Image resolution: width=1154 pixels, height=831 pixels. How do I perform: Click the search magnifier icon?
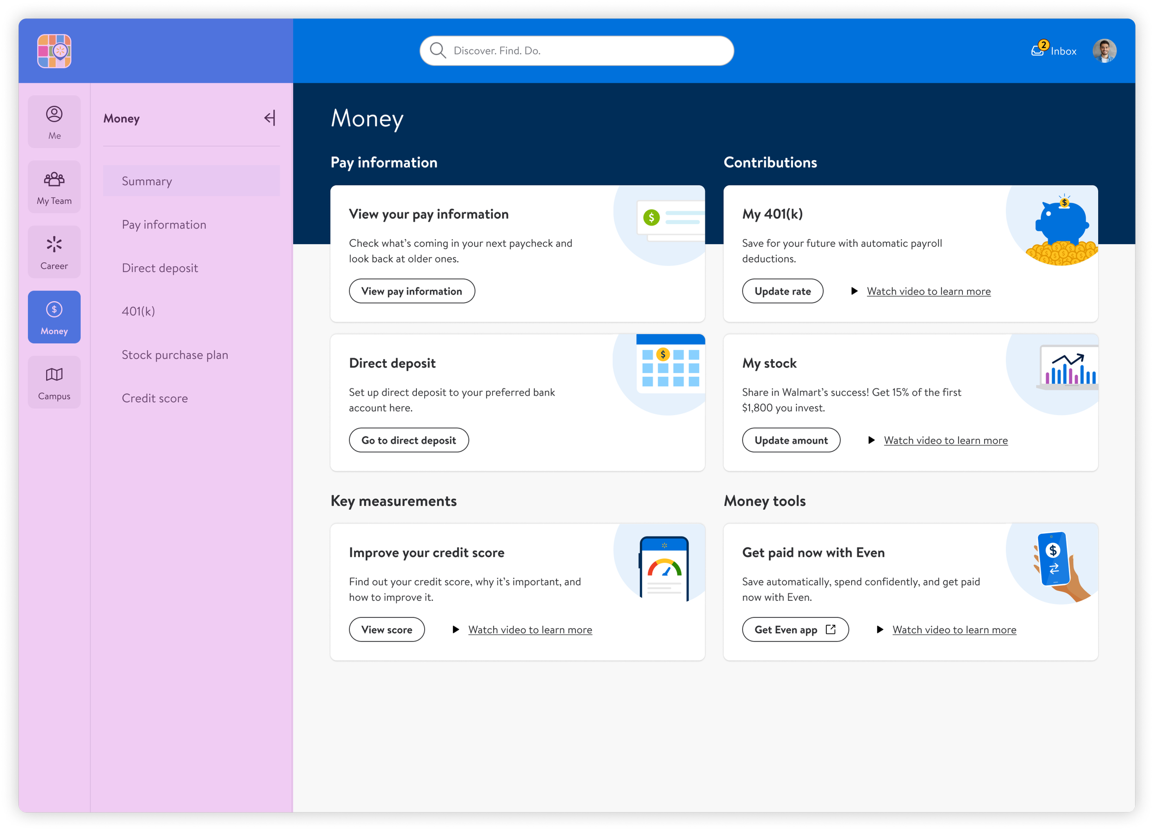(438, 50)
